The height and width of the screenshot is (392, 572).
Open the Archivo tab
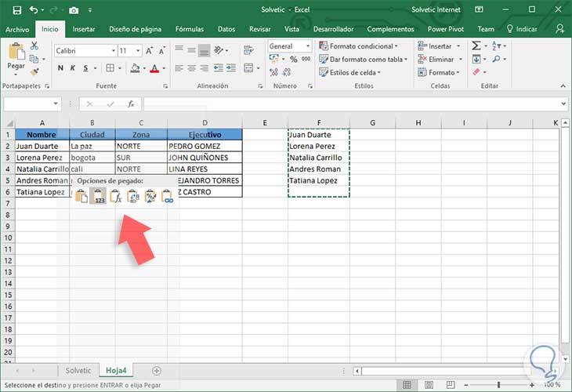coord(17,29)
